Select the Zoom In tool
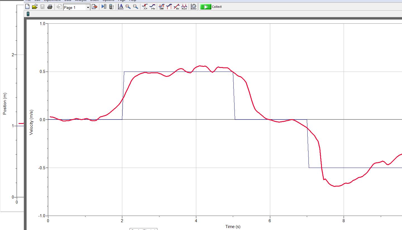 pos(128,7)
